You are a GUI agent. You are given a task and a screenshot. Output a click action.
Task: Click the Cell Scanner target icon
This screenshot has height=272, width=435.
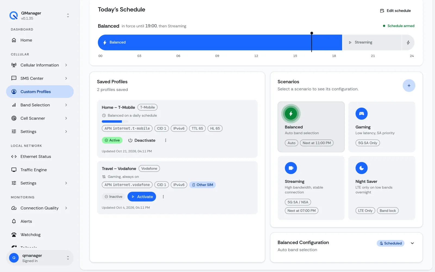[14, 118]
